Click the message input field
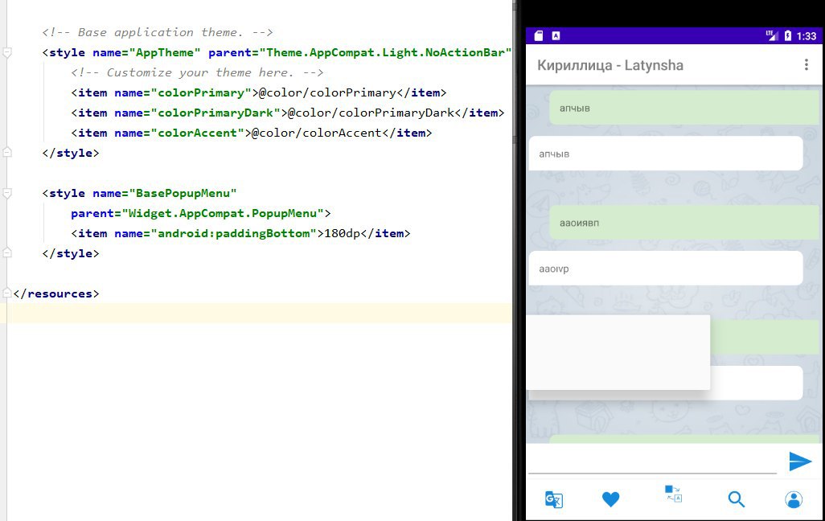Viewport: 825px width, 521px height. pos(652,461)
